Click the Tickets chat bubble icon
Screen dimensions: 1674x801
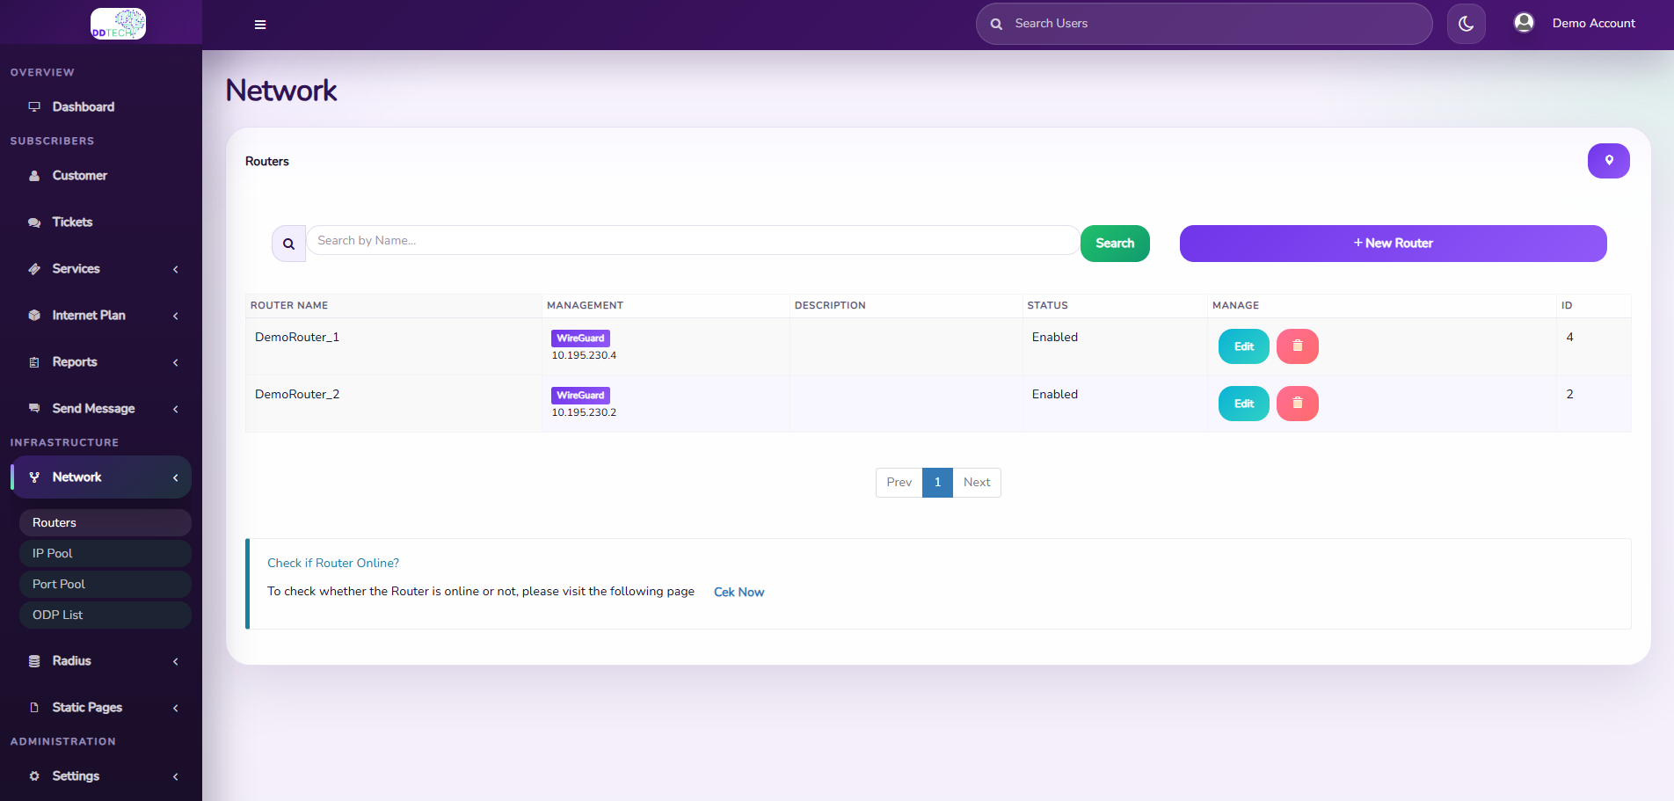coord(33,222)
